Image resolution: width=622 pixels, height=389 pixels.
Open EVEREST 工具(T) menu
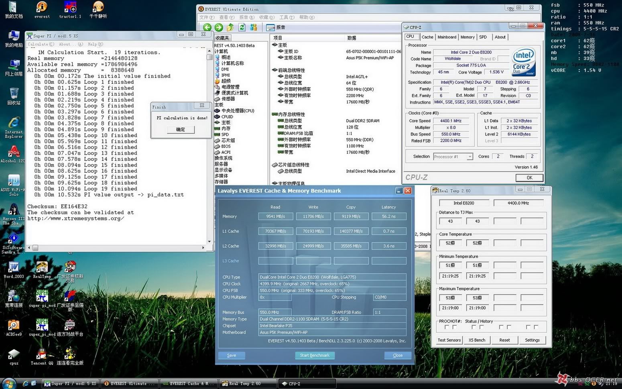tap(287, 17)
